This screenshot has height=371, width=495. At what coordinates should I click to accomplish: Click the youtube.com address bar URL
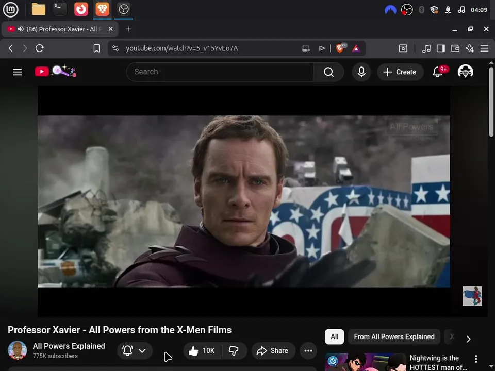coord(182,48)
